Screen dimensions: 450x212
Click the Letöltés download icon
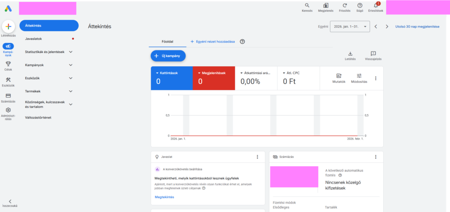point(350,54)
